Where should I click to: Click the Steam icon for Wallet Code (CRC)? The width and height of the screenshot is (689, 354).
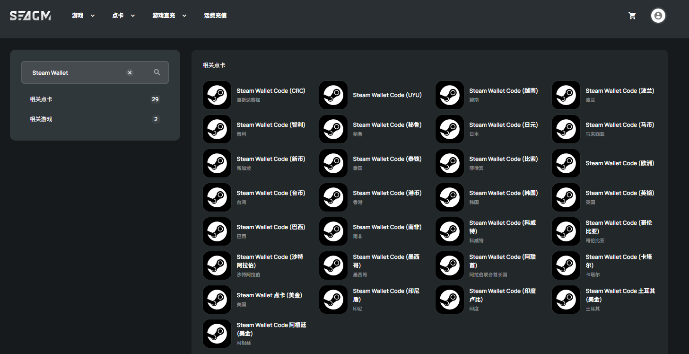pyautogui.click(x=217, y=95)
